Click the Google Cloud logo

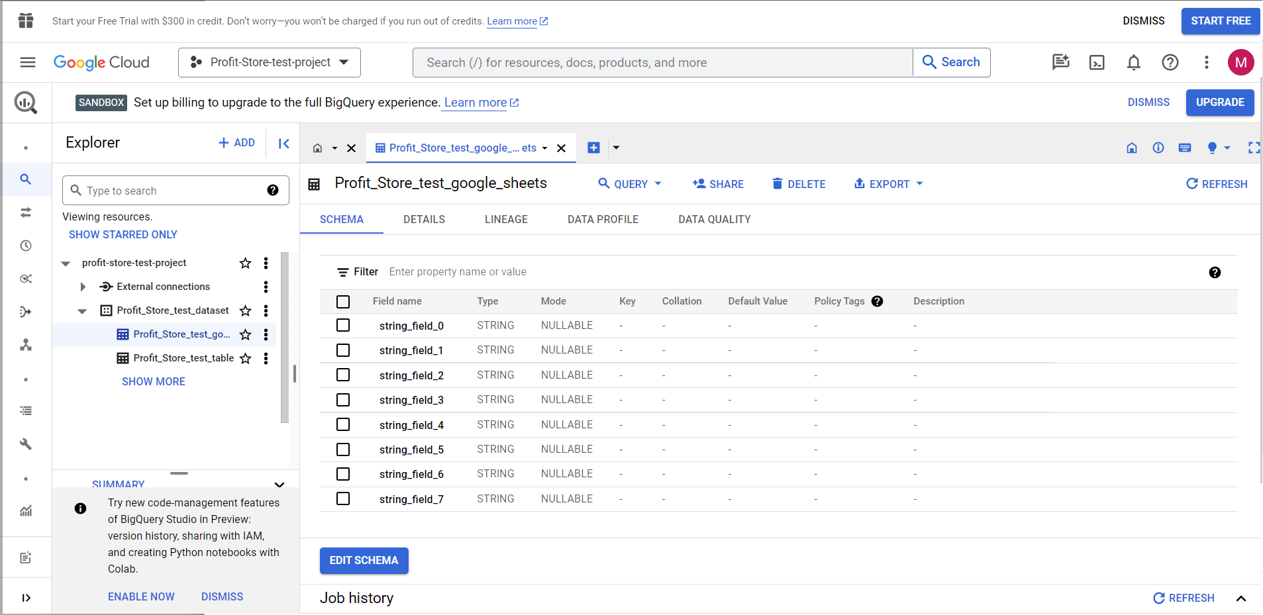101,62
